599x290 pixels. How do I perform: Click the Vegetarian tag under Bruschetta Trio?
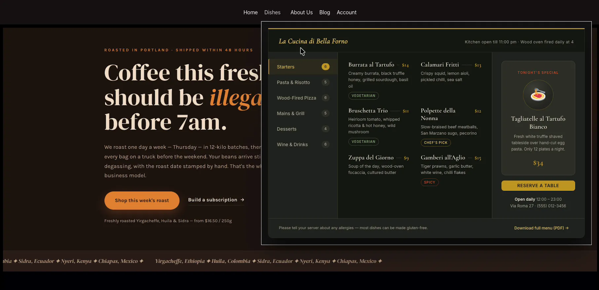point(363,142)
